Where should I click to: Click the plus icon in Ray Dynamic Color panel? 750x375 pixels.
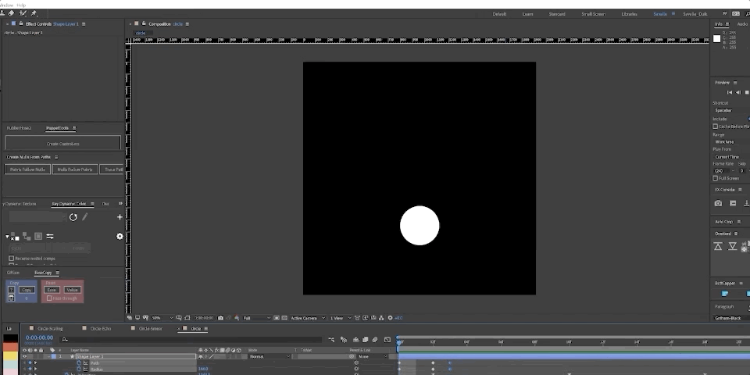(120, 217)
